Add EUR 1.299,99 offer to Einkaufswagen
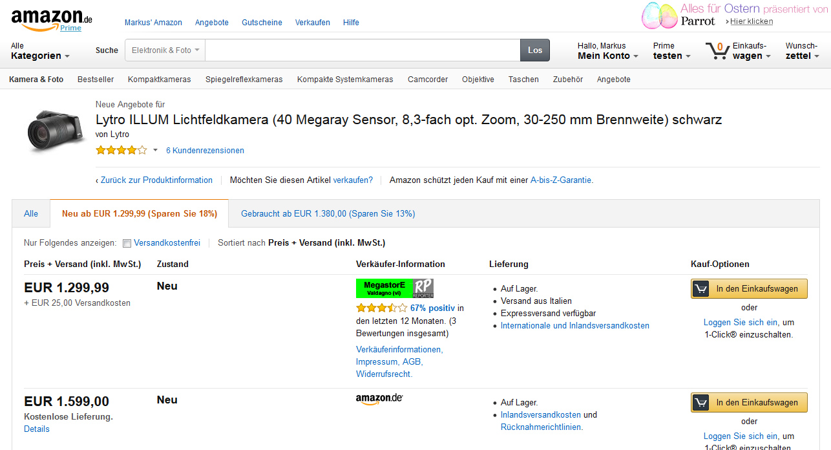The height and width of the screenshot is (450, 831). tap(749, 289)
